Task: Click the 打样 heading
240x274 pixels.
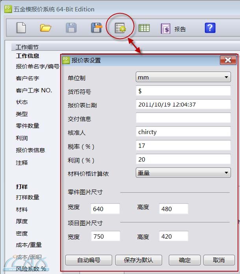Action: 22,187
